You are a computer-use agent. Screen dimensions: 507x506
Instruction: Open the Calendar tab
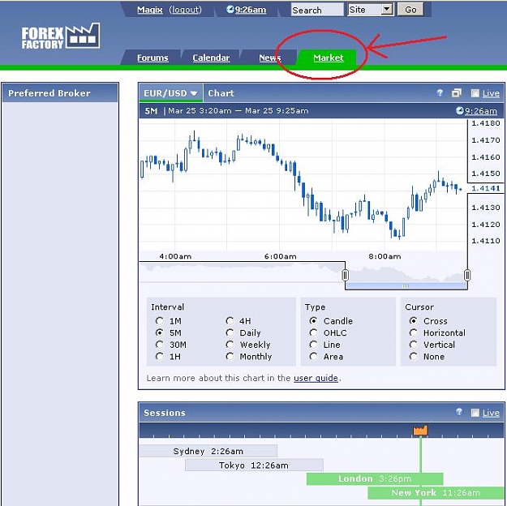pyautogui.click(x=211, y=58)
